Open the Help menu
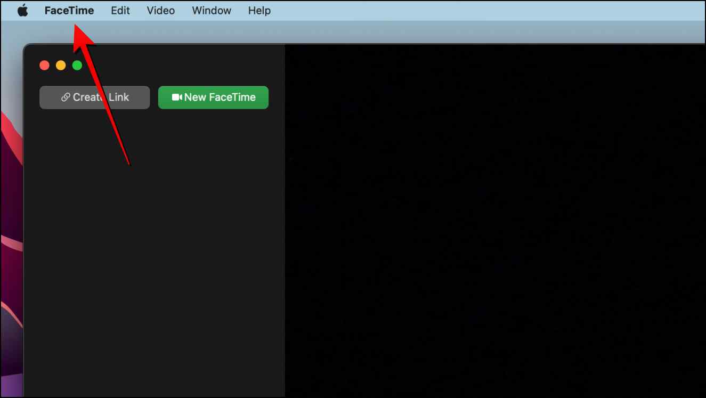 click(259, 11)
